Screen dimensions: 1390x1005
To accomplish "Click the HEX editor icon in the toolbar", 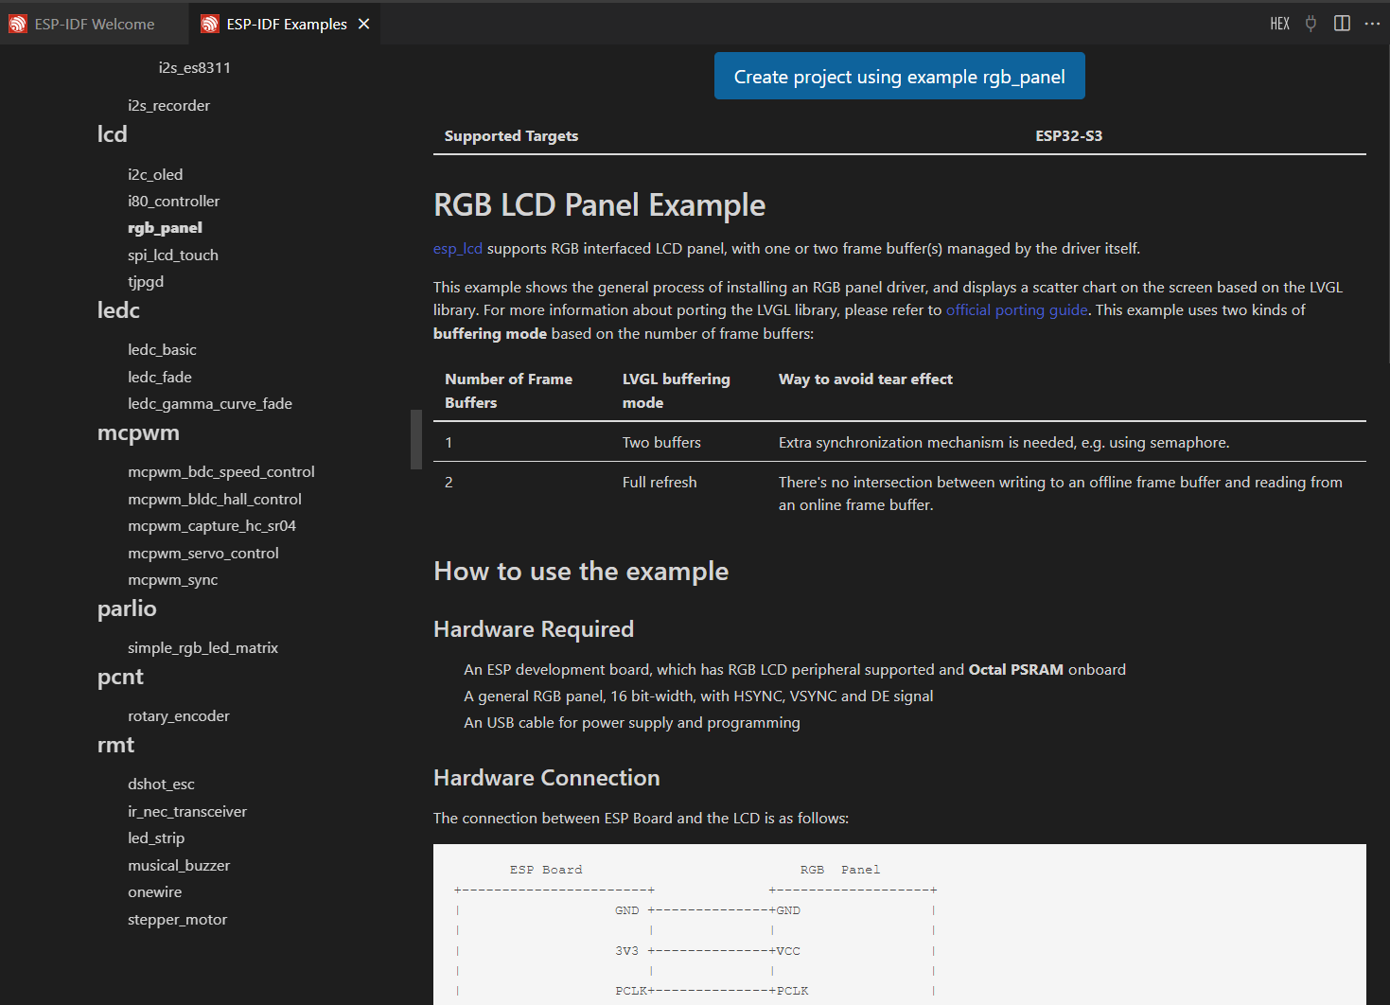I will [x=1279, y=24].
